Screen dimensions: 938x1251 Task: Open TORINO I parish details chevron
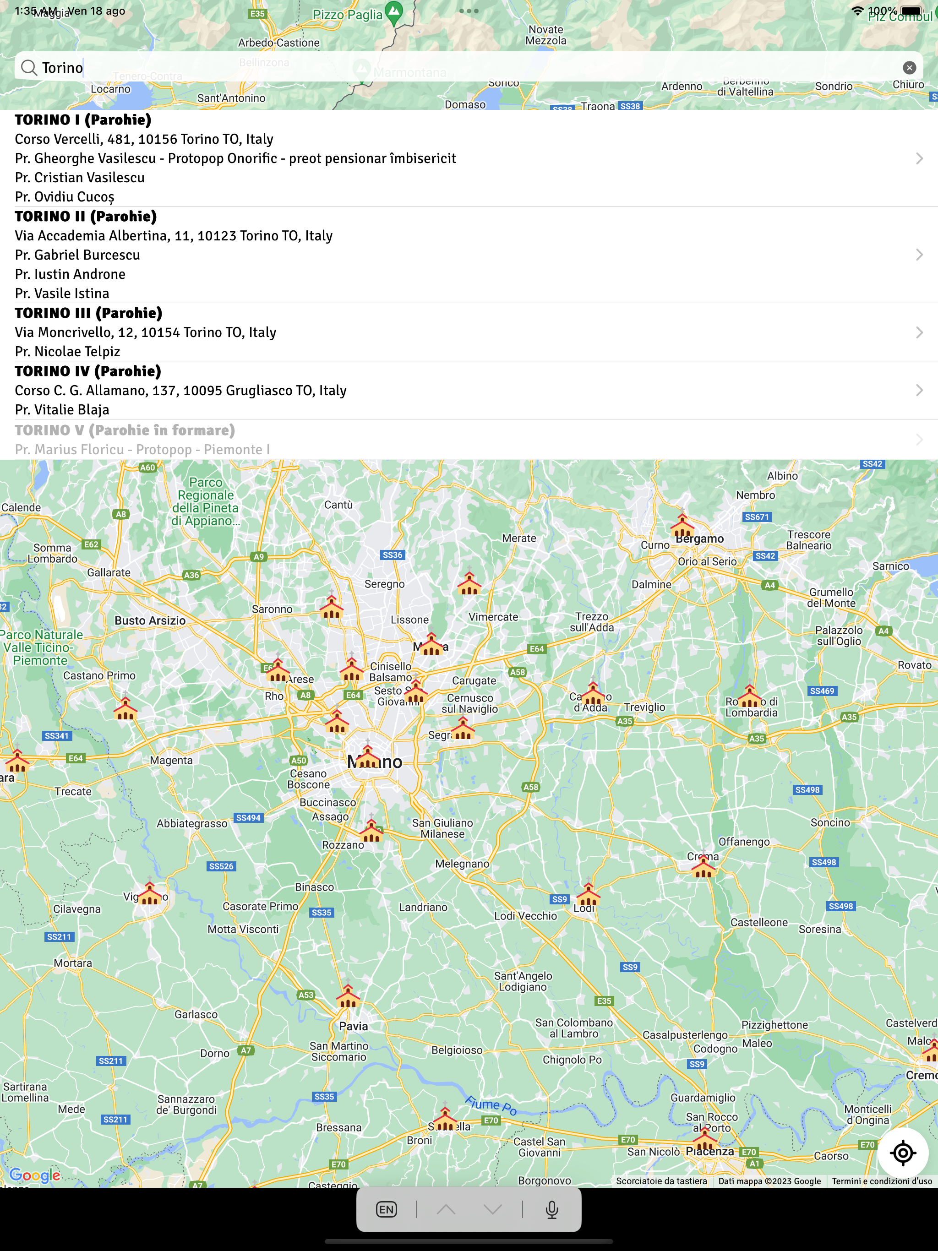[919, 158]
